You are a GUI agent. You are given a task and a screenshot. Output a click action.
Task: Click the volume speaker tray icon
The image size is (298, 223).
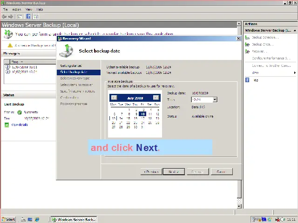(282, 219)
